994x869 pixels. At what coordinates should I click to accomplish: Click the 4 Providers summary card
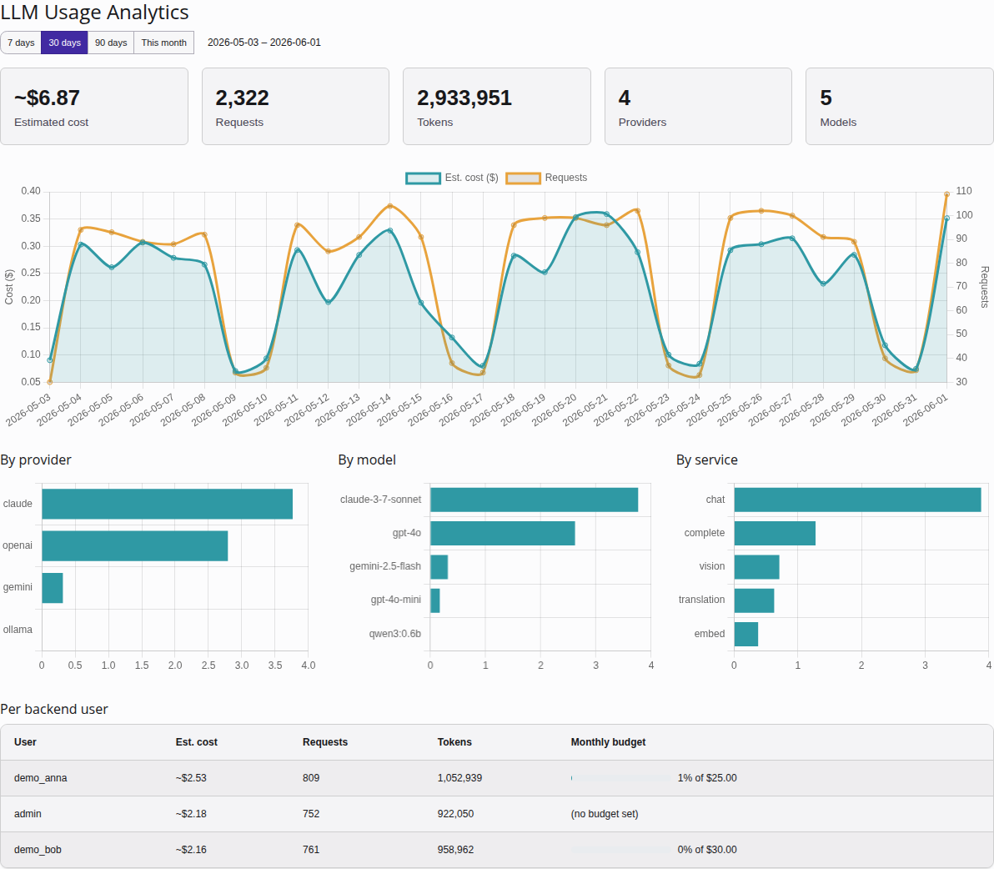click(698, 107)
